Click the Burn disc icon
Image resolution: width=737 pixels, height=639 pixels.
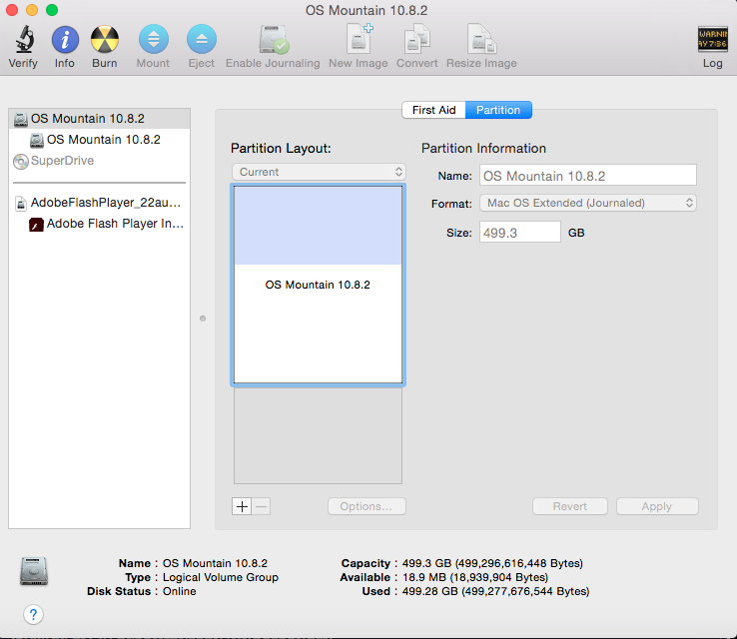[104, 39]
